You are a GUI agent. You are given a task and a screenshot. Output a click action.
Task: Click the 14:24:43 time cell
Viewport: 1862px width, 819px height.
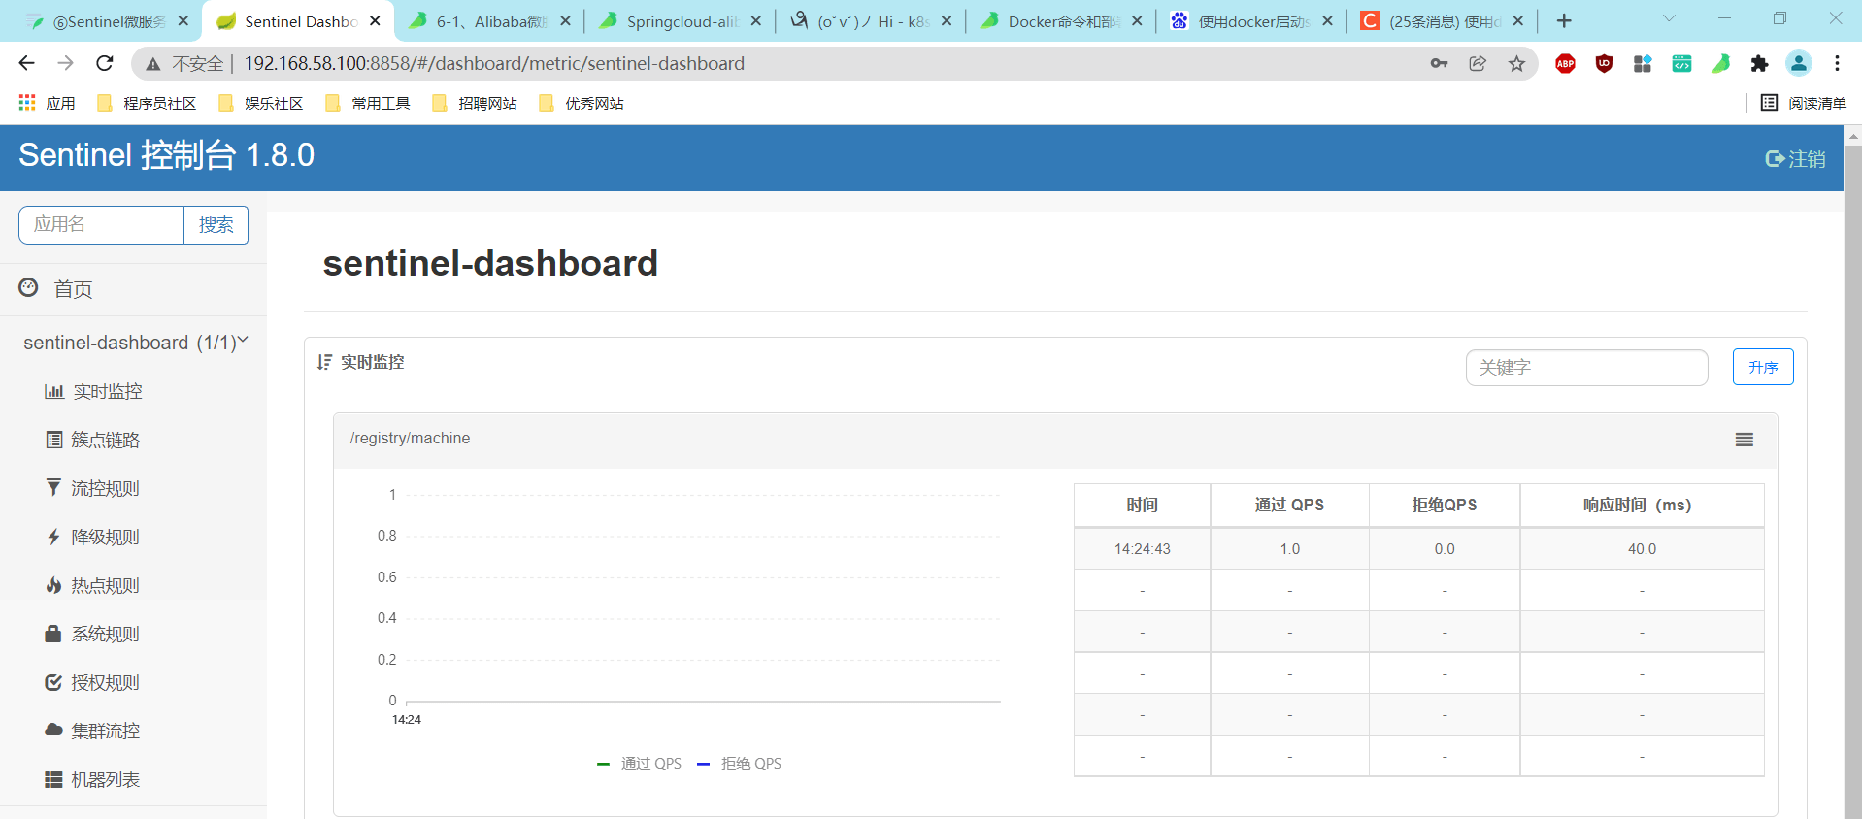tap(1142, 549)
